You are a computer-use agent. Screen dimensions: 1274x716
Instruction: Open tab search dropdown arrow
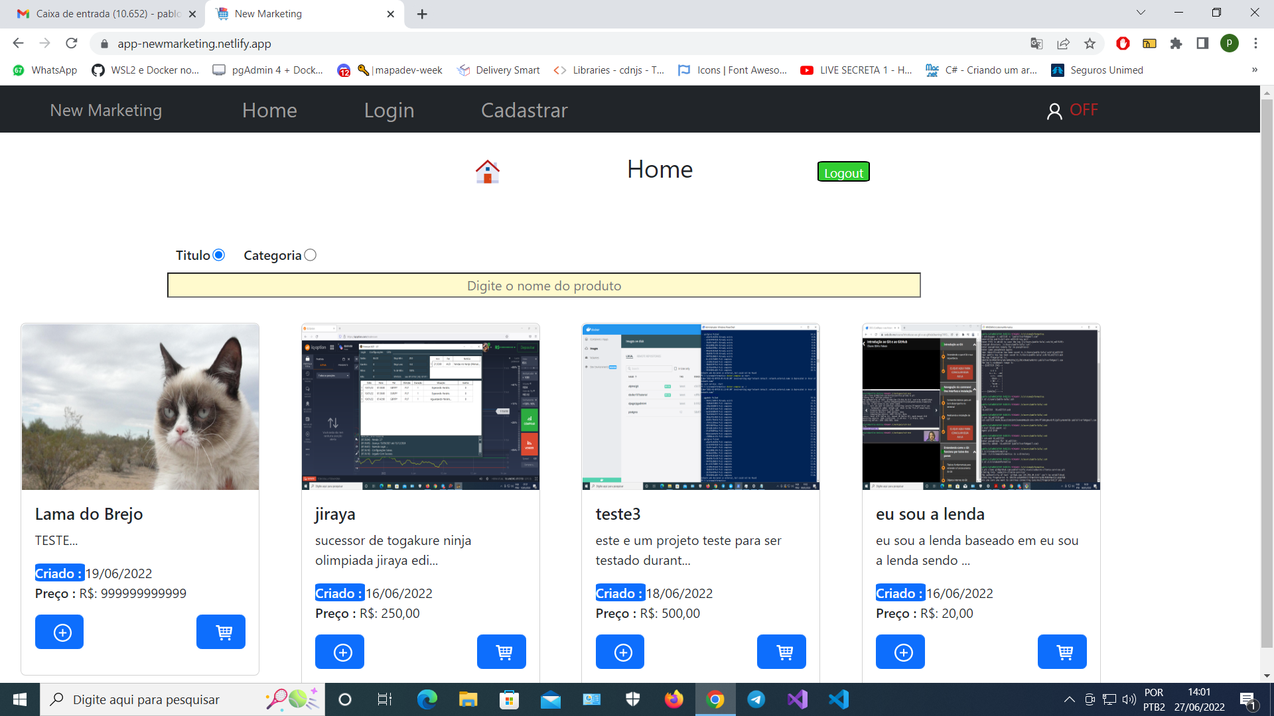(1141, 13)
